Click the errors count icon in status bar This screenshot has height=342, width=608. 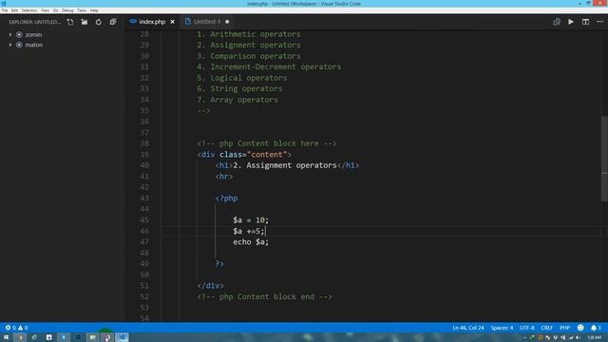[9, 328]
